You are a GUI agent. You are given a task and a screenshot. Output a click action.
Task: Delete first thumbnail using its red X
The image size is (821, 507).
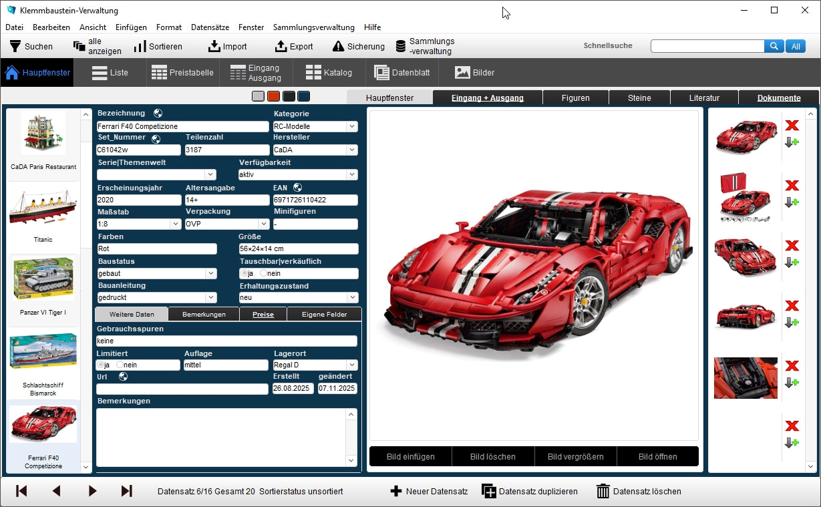[792, 126]
